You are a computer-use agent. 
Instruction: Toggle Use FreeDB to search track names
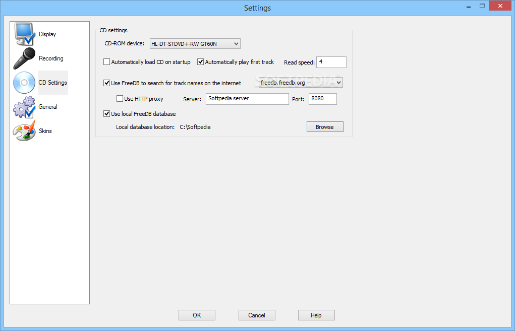point(107,83)
